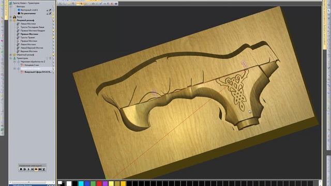Stop the toolpath simulation playback
Viewport: 331px width, 186px height.
point(21,169)
